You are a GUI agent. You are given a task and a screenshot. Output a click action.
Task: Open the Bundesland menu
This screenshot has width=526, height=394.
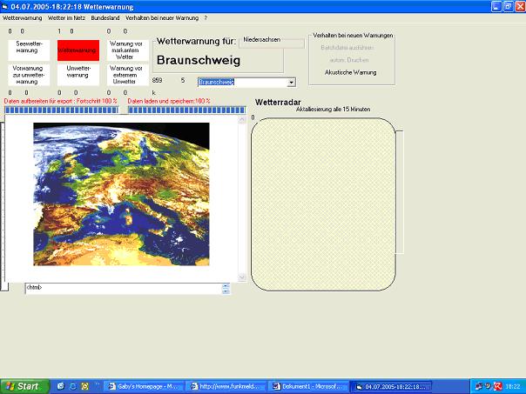click(x=105, y=17)
